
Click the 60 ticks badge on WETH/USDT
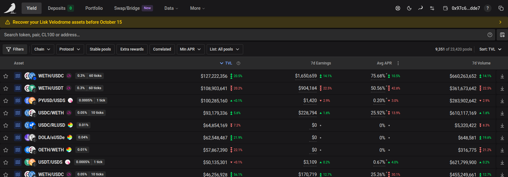(95, 88)
